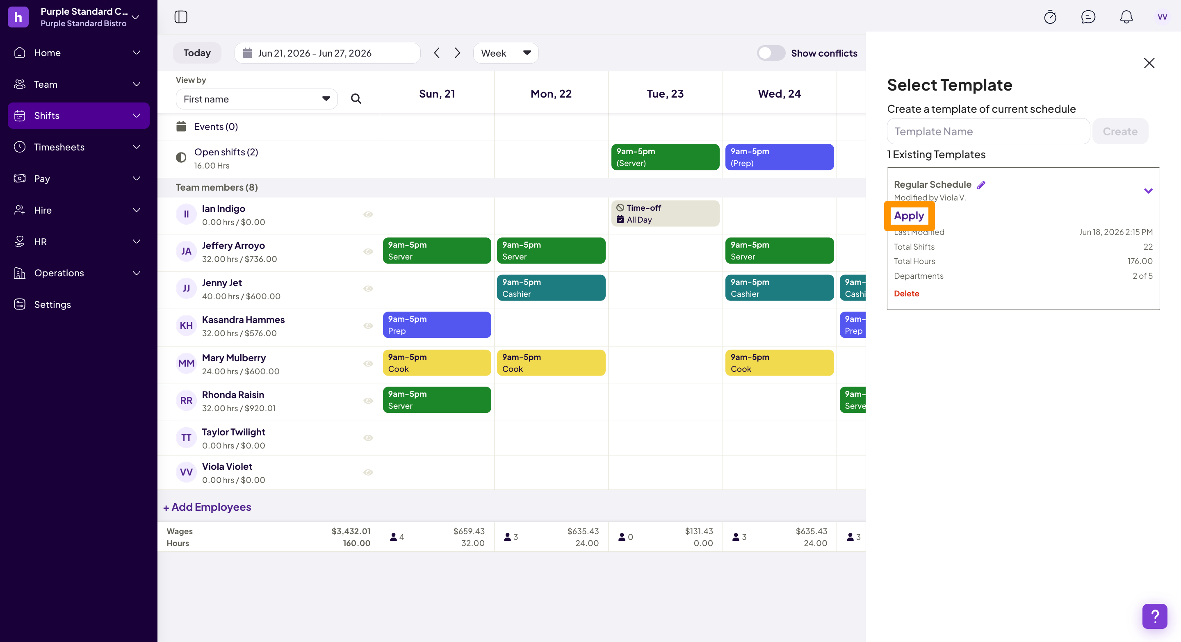The image size is (1181, 642).
Task: Click the Events calendar icon
Action: 181,127
